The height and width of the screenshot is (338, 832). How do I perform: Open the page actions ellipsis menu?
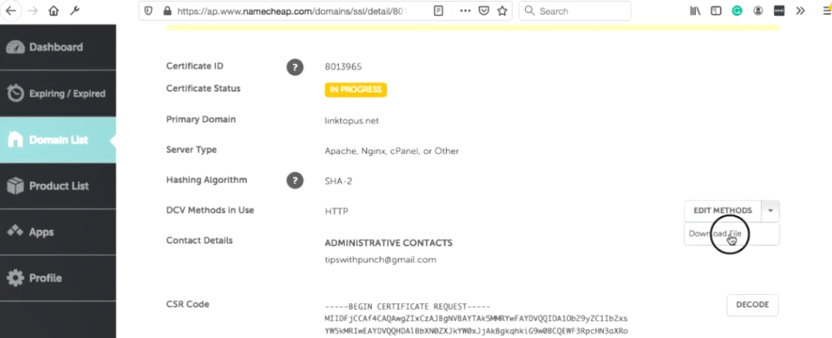tap(466, 11)
